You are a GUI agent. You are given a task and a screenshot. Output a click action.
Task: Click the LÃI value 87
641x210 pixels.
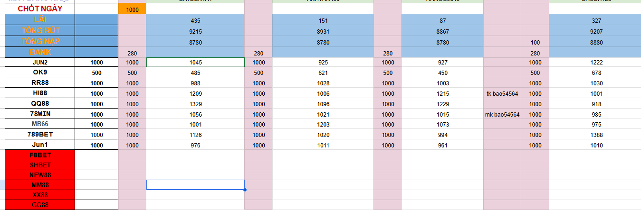[442, 20]
